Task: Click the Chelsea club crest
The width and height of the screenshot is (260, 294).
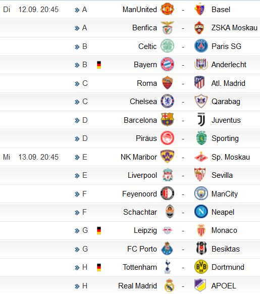Action: coord(167,101)
